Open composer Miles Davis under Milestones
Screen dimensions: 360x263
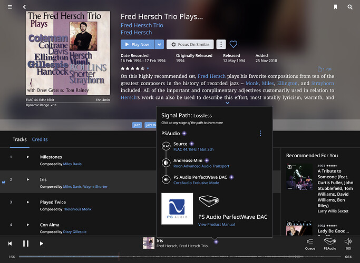(72, 164)
